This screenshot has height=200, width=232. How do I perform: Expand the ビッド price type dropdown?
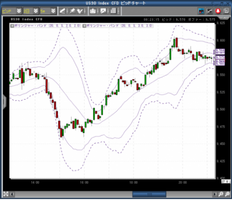[x=19, y=11]
